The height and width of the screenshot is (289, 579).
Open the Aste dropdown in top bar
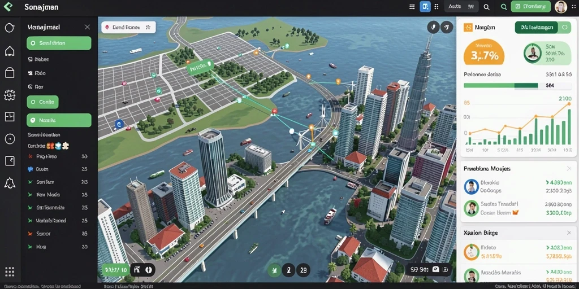[x=461, y=7]
